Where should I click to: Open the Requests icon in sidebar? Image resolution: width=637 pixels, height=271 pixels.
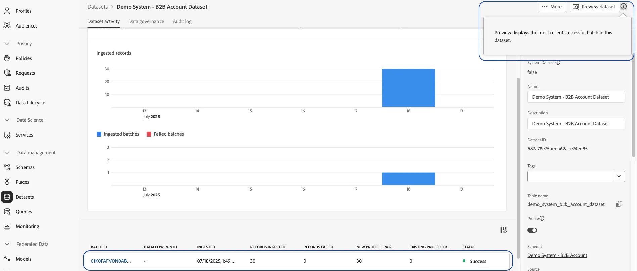point(7,73)
